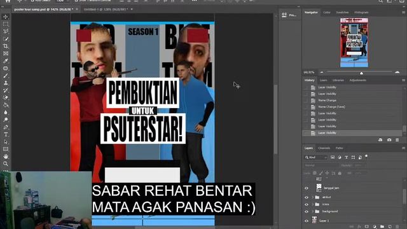
Task: Hide the tanggal jam layer
Action: pyautogui.click(x=307, y=188)
